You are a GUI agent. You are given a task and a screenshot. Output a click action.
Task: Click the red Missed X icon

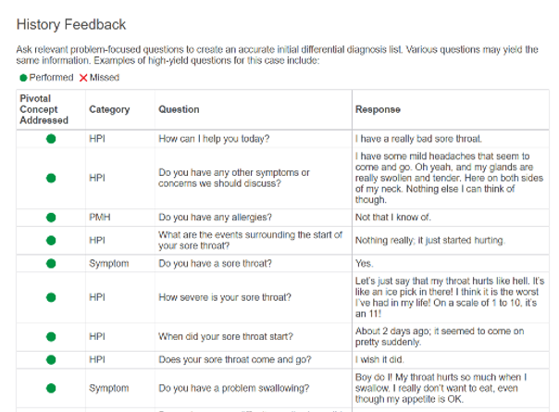coord(83,78)
